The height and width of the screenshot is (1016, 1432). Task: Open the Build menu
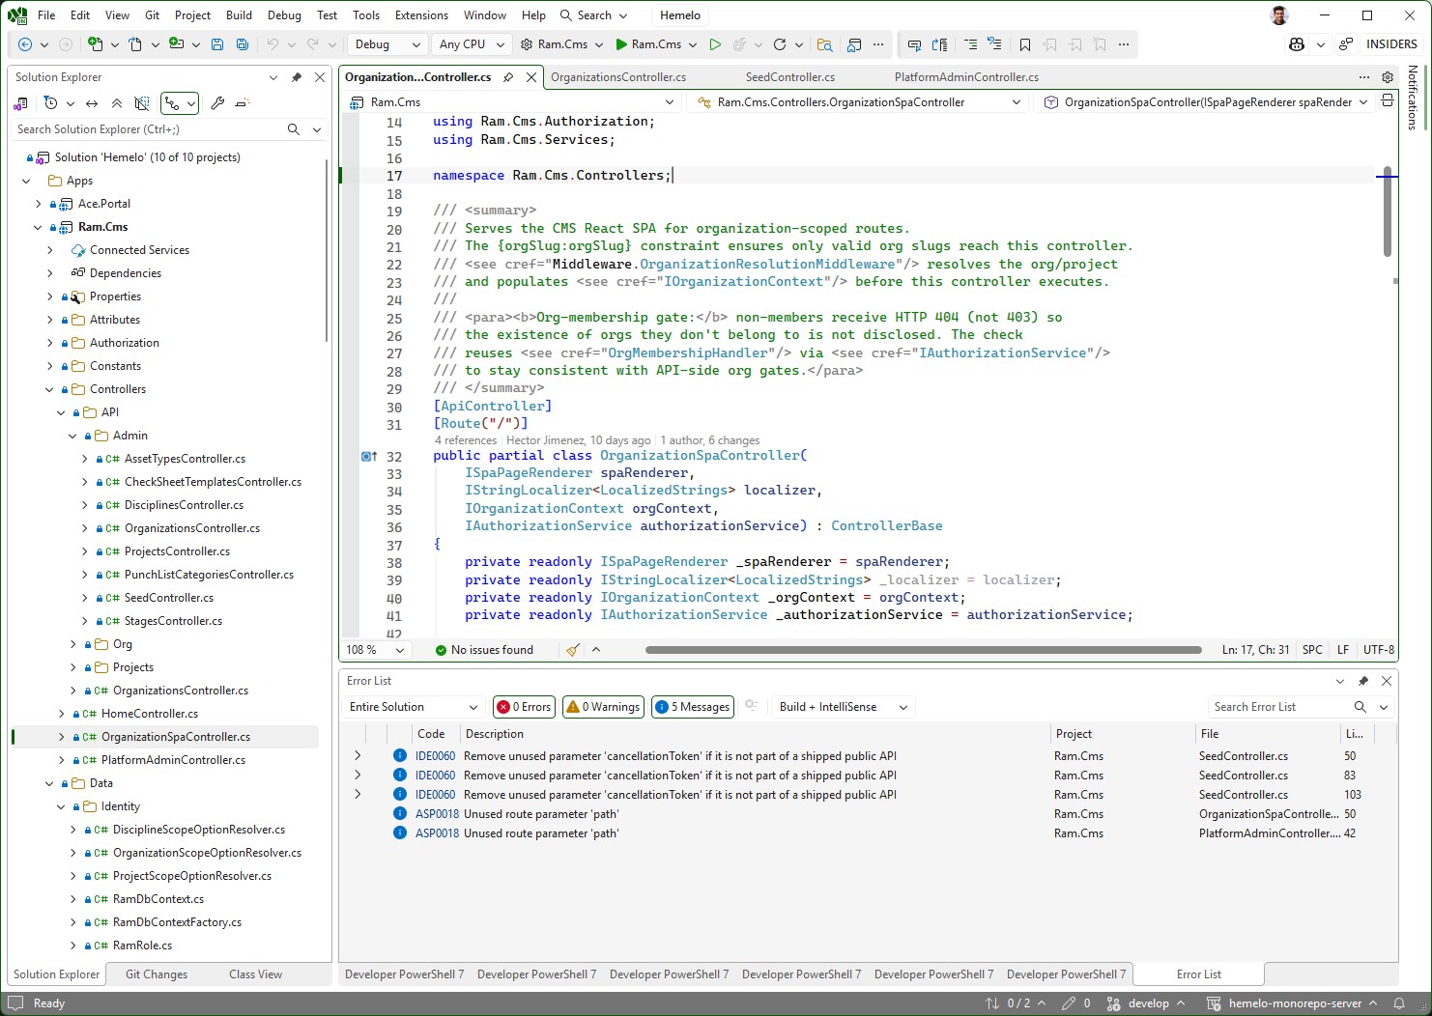[239, 15]
